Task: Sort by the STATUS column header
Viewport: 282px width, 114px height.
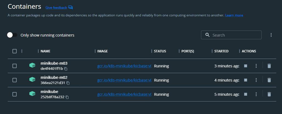Action: pos(160,51)
